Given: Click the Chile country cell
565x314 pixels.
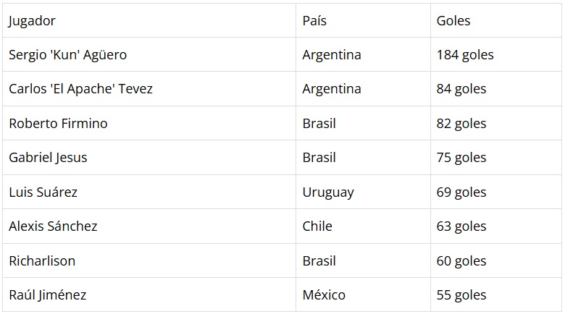Looking at the screenshot, I should (x=317, y=226).
